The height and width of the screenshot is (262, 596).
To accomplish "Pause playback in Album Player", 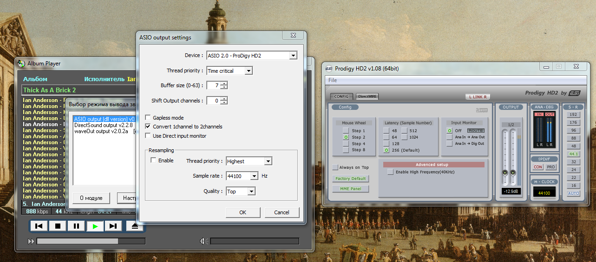I will [x=76, y=226].
